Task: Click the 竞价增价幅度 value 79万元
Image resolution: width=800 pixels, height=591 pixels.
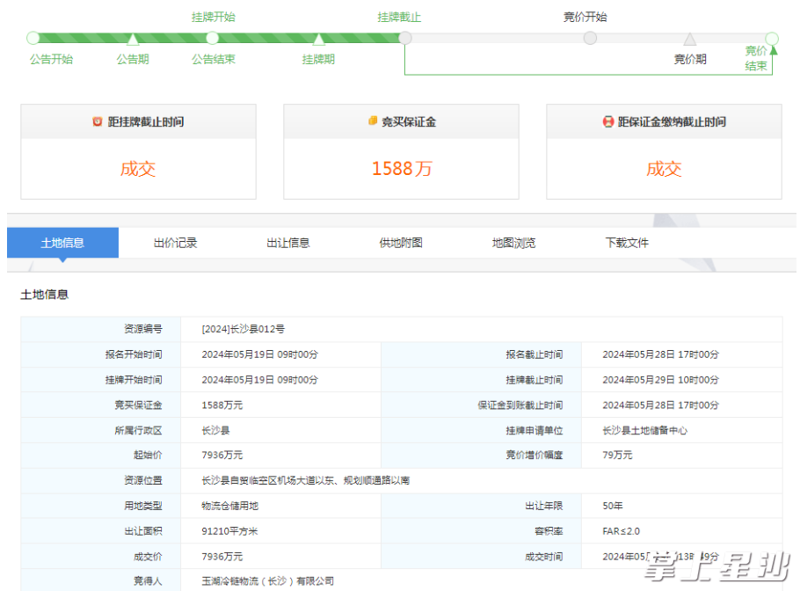Action: [x=617, y=456]
